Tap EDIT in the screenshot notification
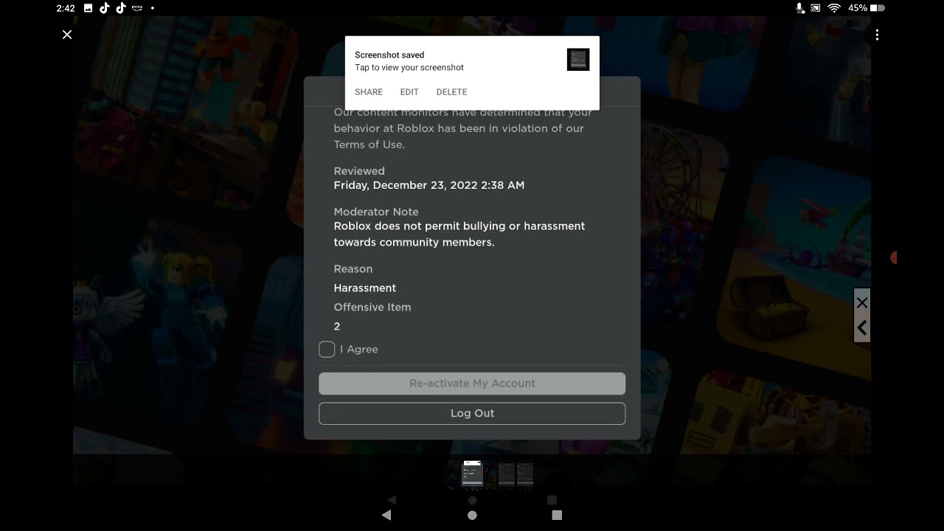The height and width of the screenshot is (531, 944). point(409,92)
